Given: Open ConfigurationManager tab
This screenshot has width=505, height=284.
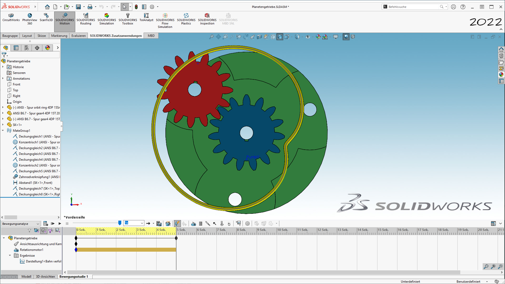Looking at the screenshot, I should [27, 48].
